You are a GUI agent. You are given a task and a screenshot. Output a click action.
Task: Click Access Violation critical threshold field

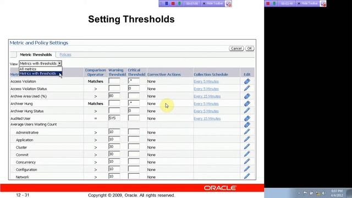point(134,81)
